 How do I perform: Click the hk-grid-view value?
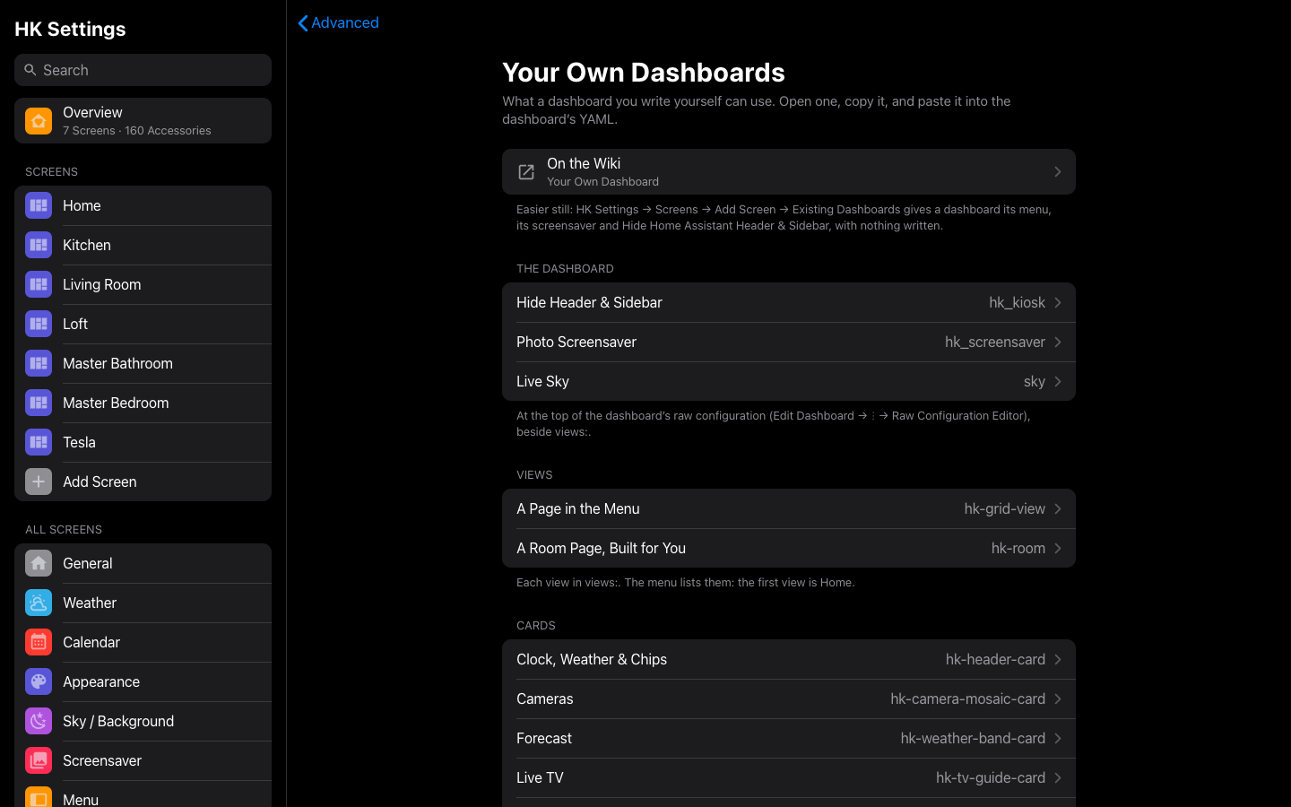tap(1004, 509)
